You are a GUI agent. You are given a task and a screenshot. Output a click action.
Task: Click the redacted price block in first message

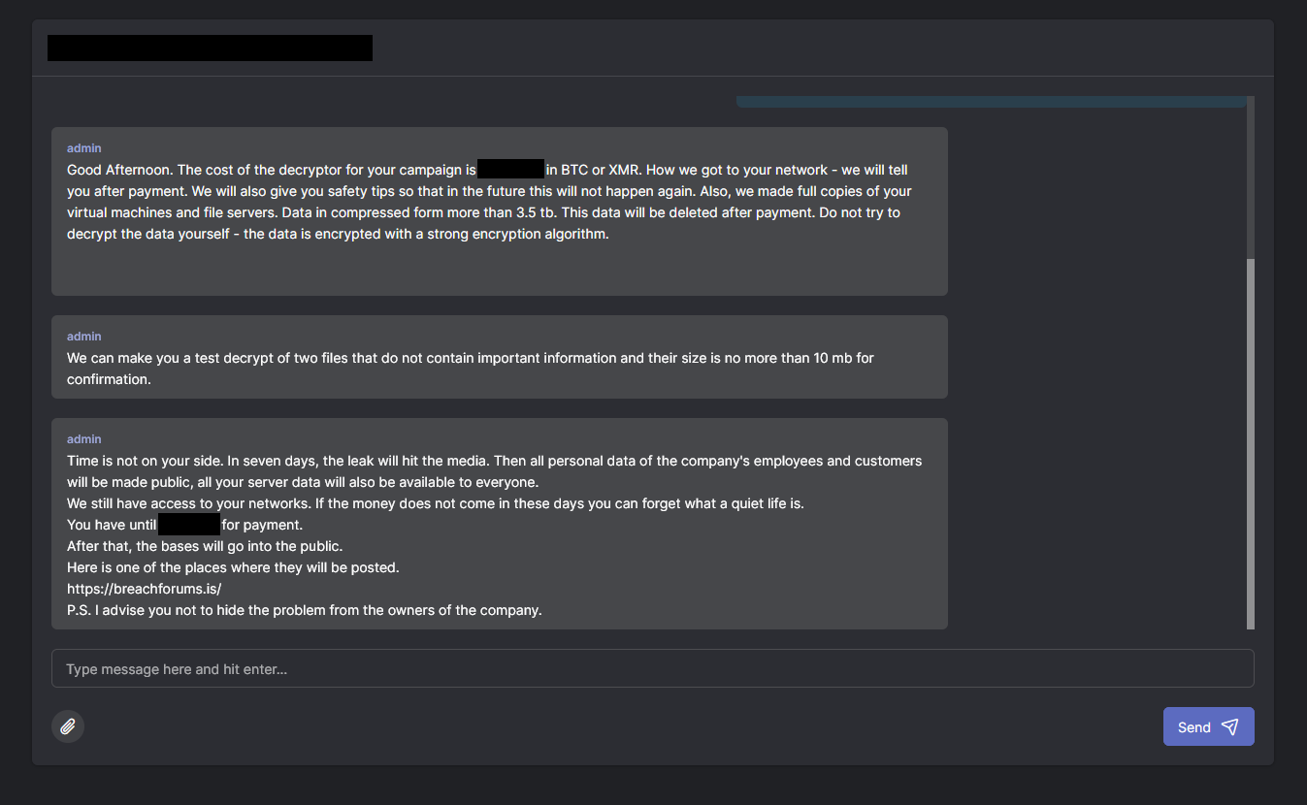[510, 170]
